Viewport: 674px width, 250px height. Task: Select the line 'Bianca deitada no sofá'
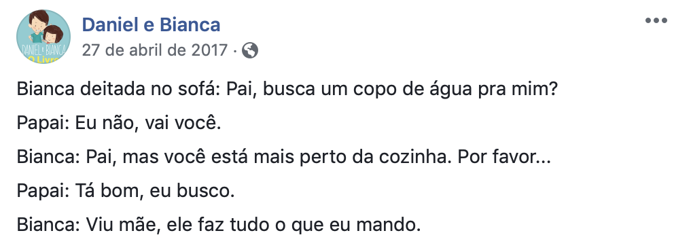pos(287,90)
